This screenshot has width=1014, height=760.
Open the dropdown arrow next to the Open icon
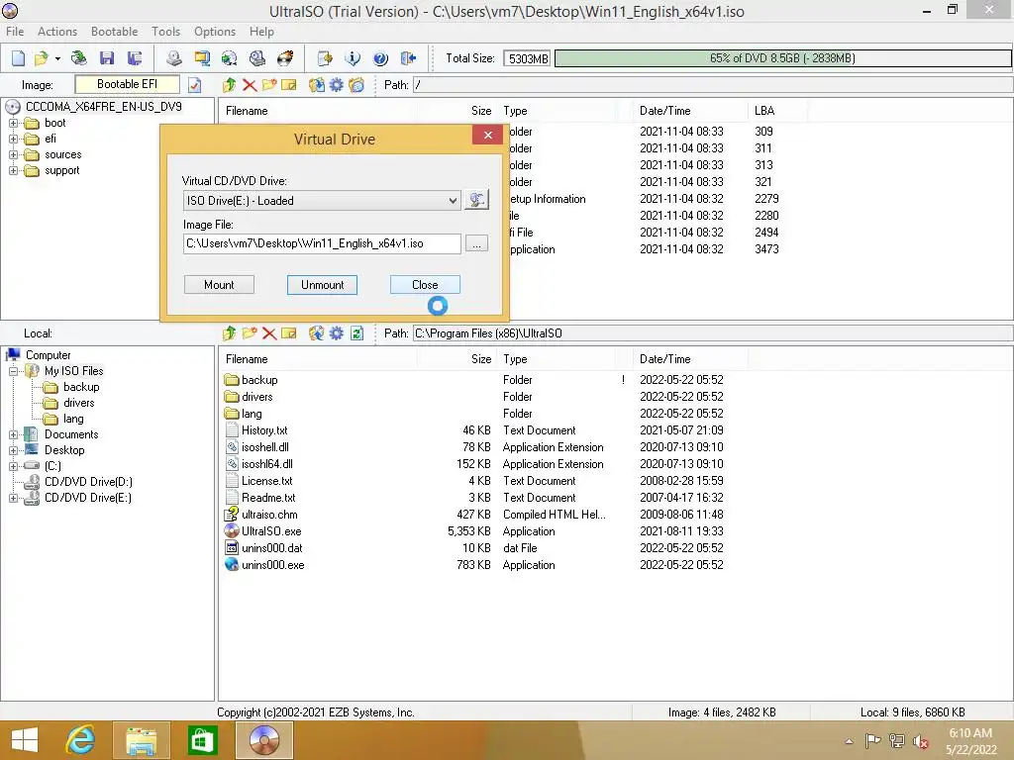57,58
